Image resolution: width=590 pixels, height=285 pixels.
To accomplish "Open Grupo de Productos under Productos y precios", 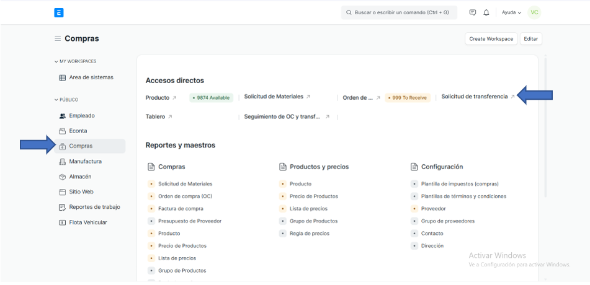I will [x=314, y=221].
